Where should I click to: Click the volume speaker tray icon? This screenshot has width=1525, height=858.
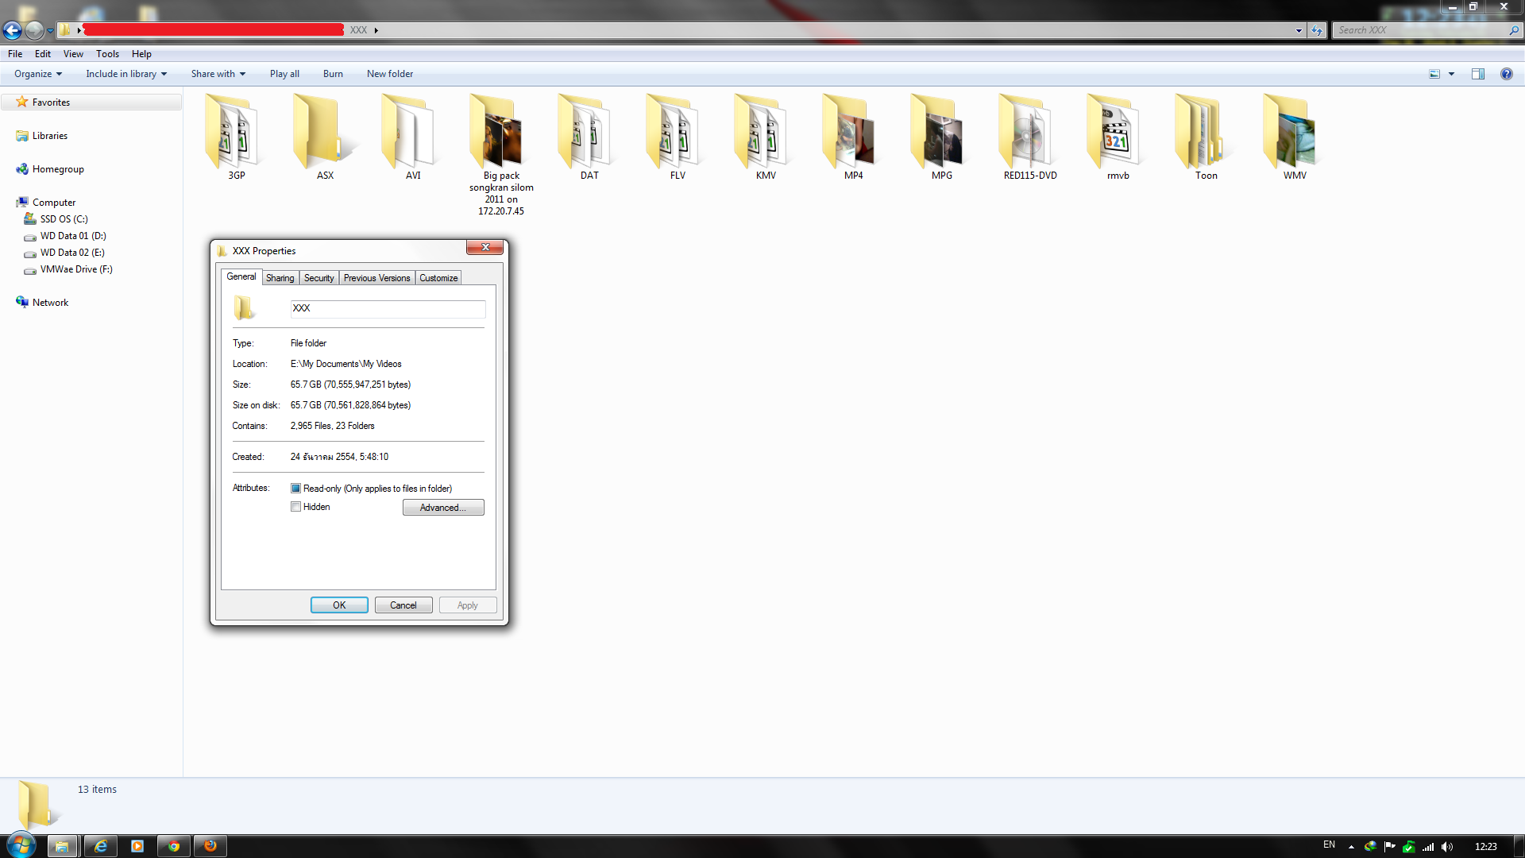(x=1446, y=847)
